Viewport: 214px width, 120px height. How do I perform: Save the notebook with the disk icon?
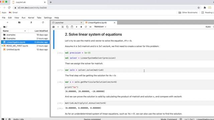(53, 27)
